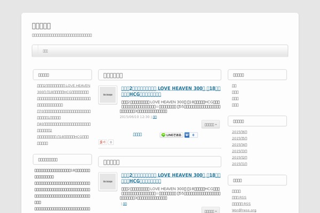Screen dimensions: 320x213
Task: Click the Google +1 button
Action: pyautogui.click(x=102, y=142)
